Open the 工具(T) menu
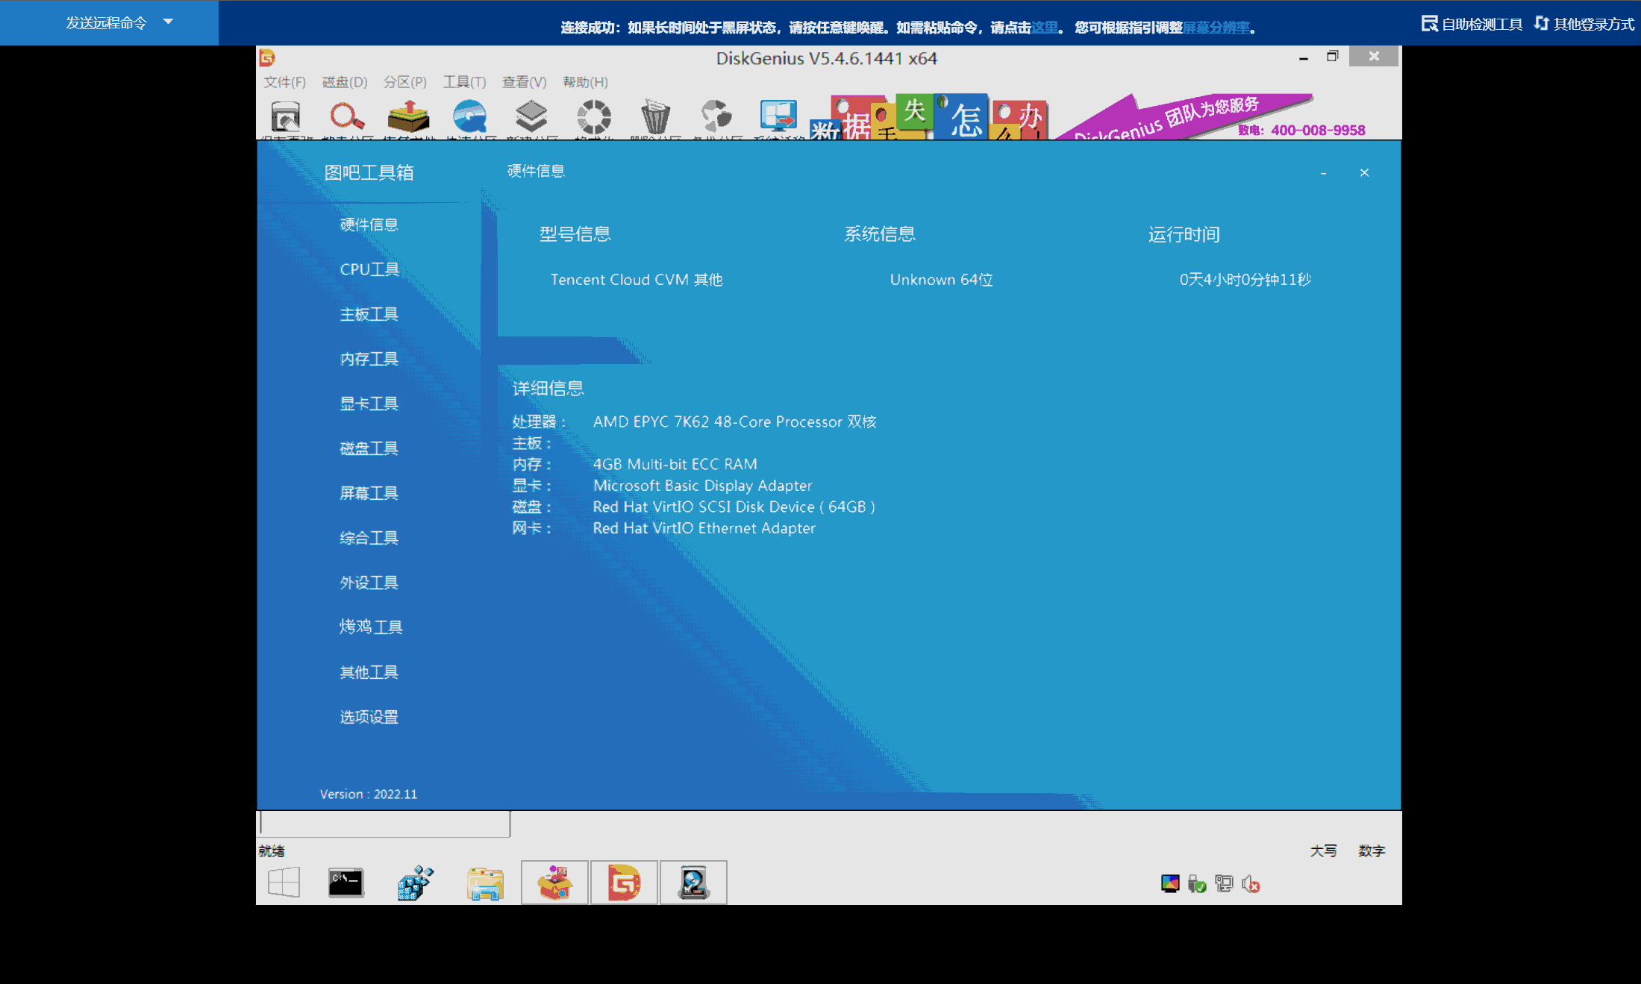Viewport: 1641px width, 984px height. (x=464, y=82)
